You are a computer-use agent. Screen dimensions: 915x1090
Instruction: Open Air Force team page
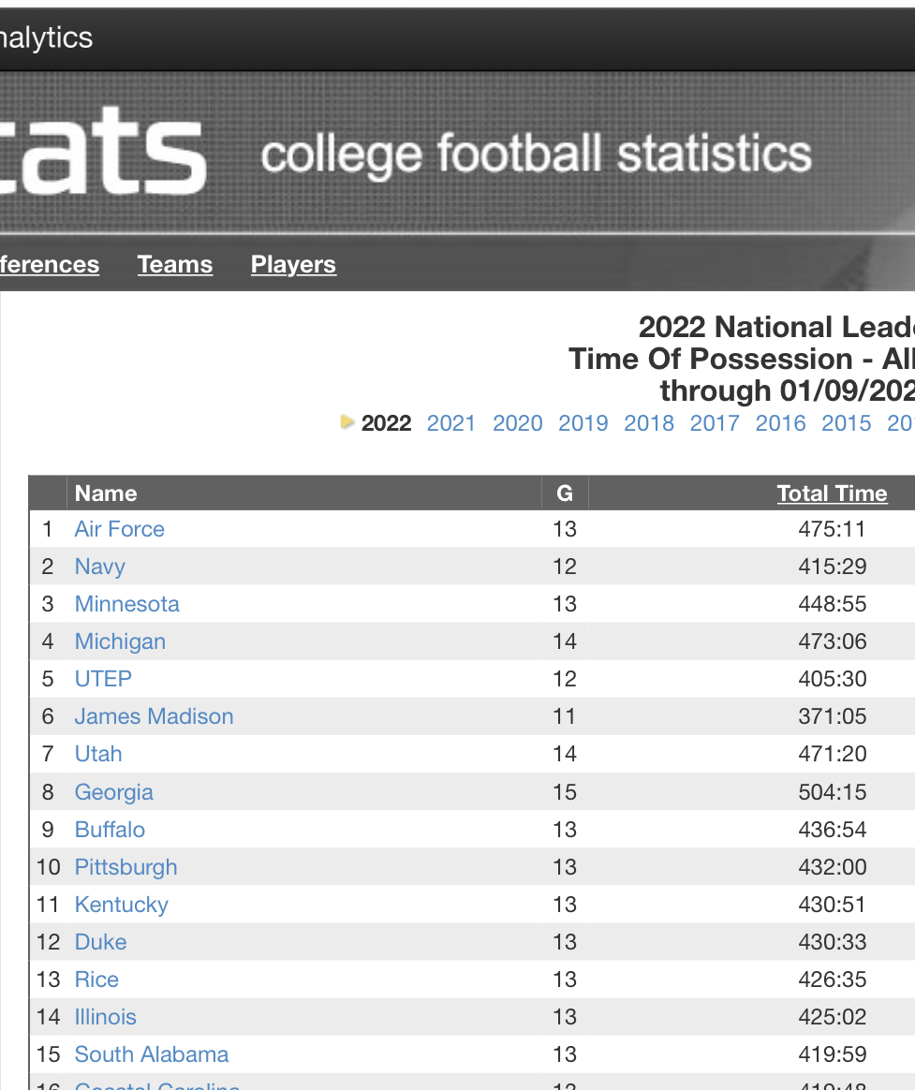[120, 529]
